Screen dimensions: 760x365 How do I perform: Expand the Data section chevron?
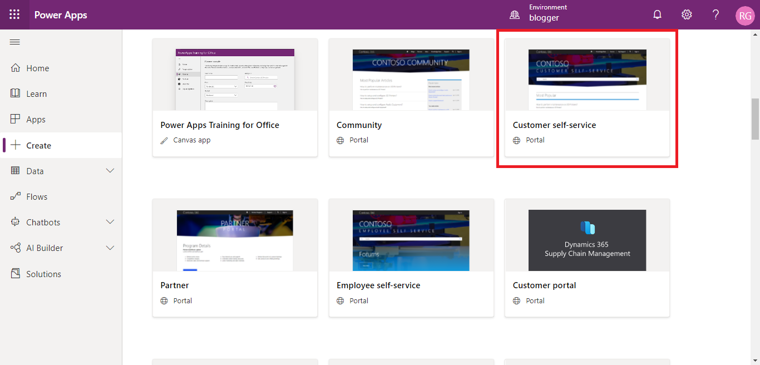(110, 171)
